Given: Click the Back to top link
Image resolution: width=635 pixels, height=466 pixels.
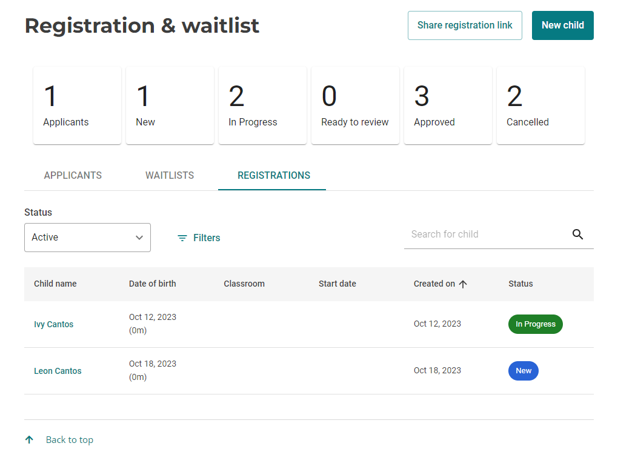Looking at the screenshot, I should click(70, 439).
